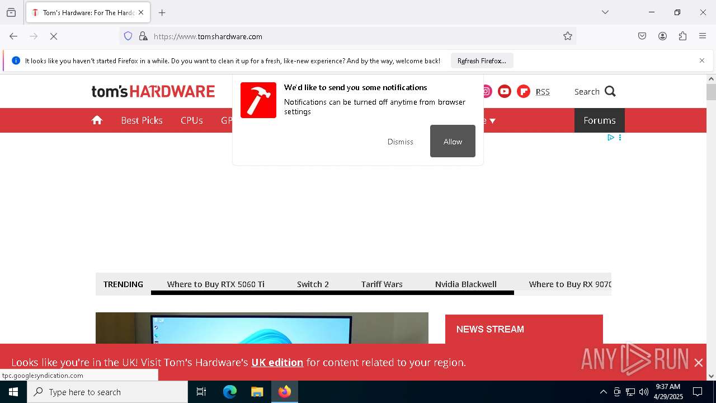Open CPUs navigation item
The height and width of the screenshot is (403, 716).
point(191,120)
